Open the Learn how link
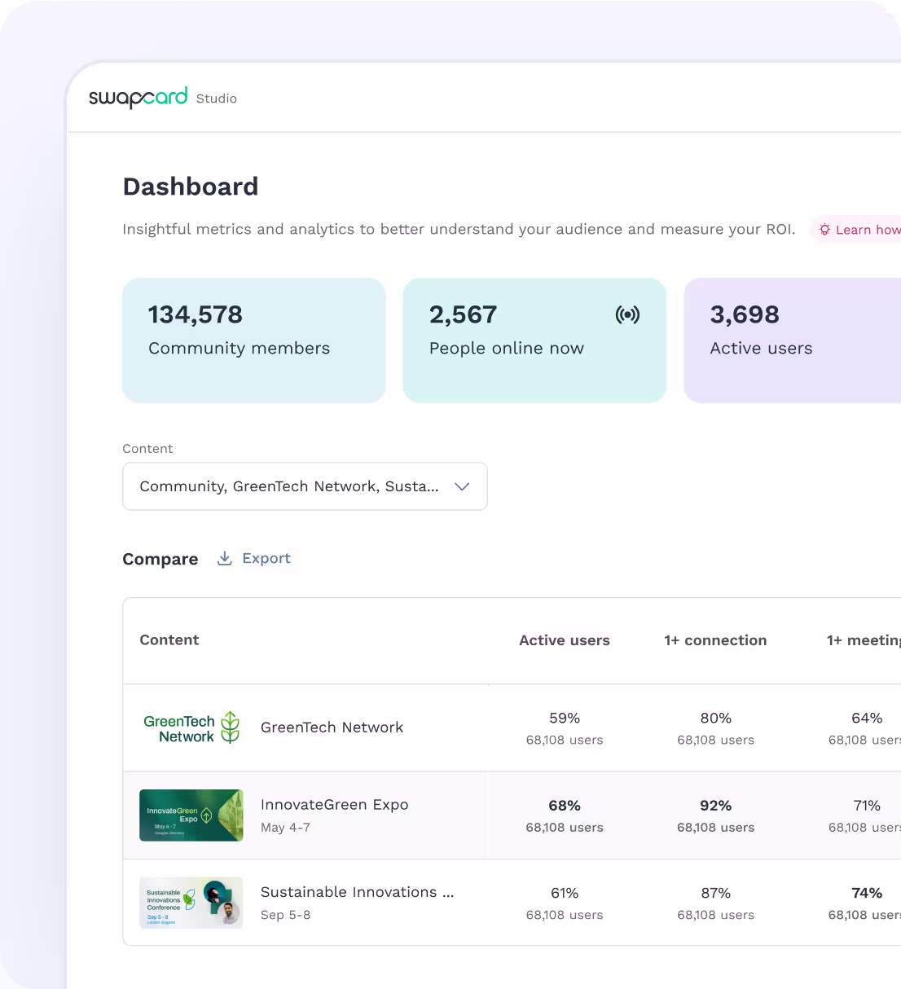Viewport: 901px width, 989px height. tap(868, 230)
